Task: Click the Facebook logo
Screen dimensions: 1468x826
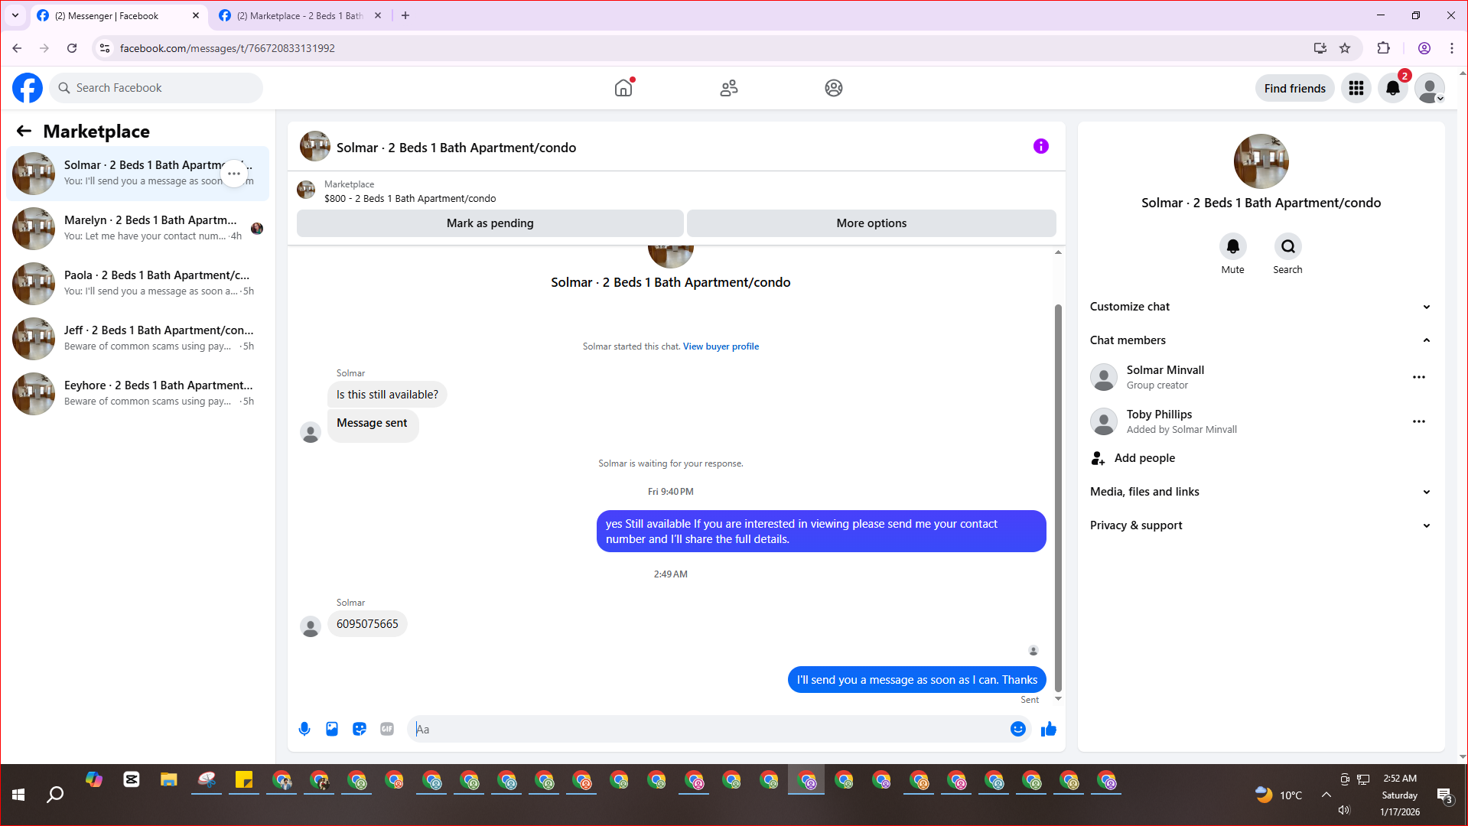Action: [28, 88]
